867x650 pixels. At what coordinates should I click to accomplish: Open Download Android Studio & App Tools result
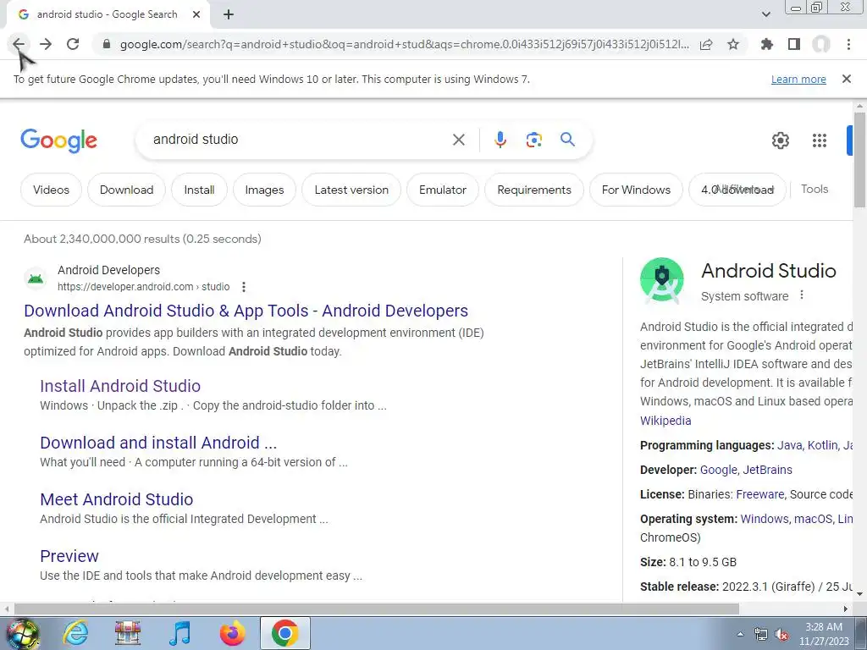click(246, 311)
